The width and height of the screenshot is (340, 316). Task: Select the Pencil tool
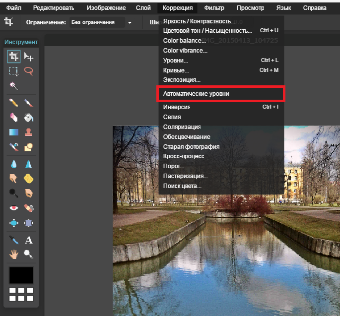pyautogui.click(x=14, y=103)
